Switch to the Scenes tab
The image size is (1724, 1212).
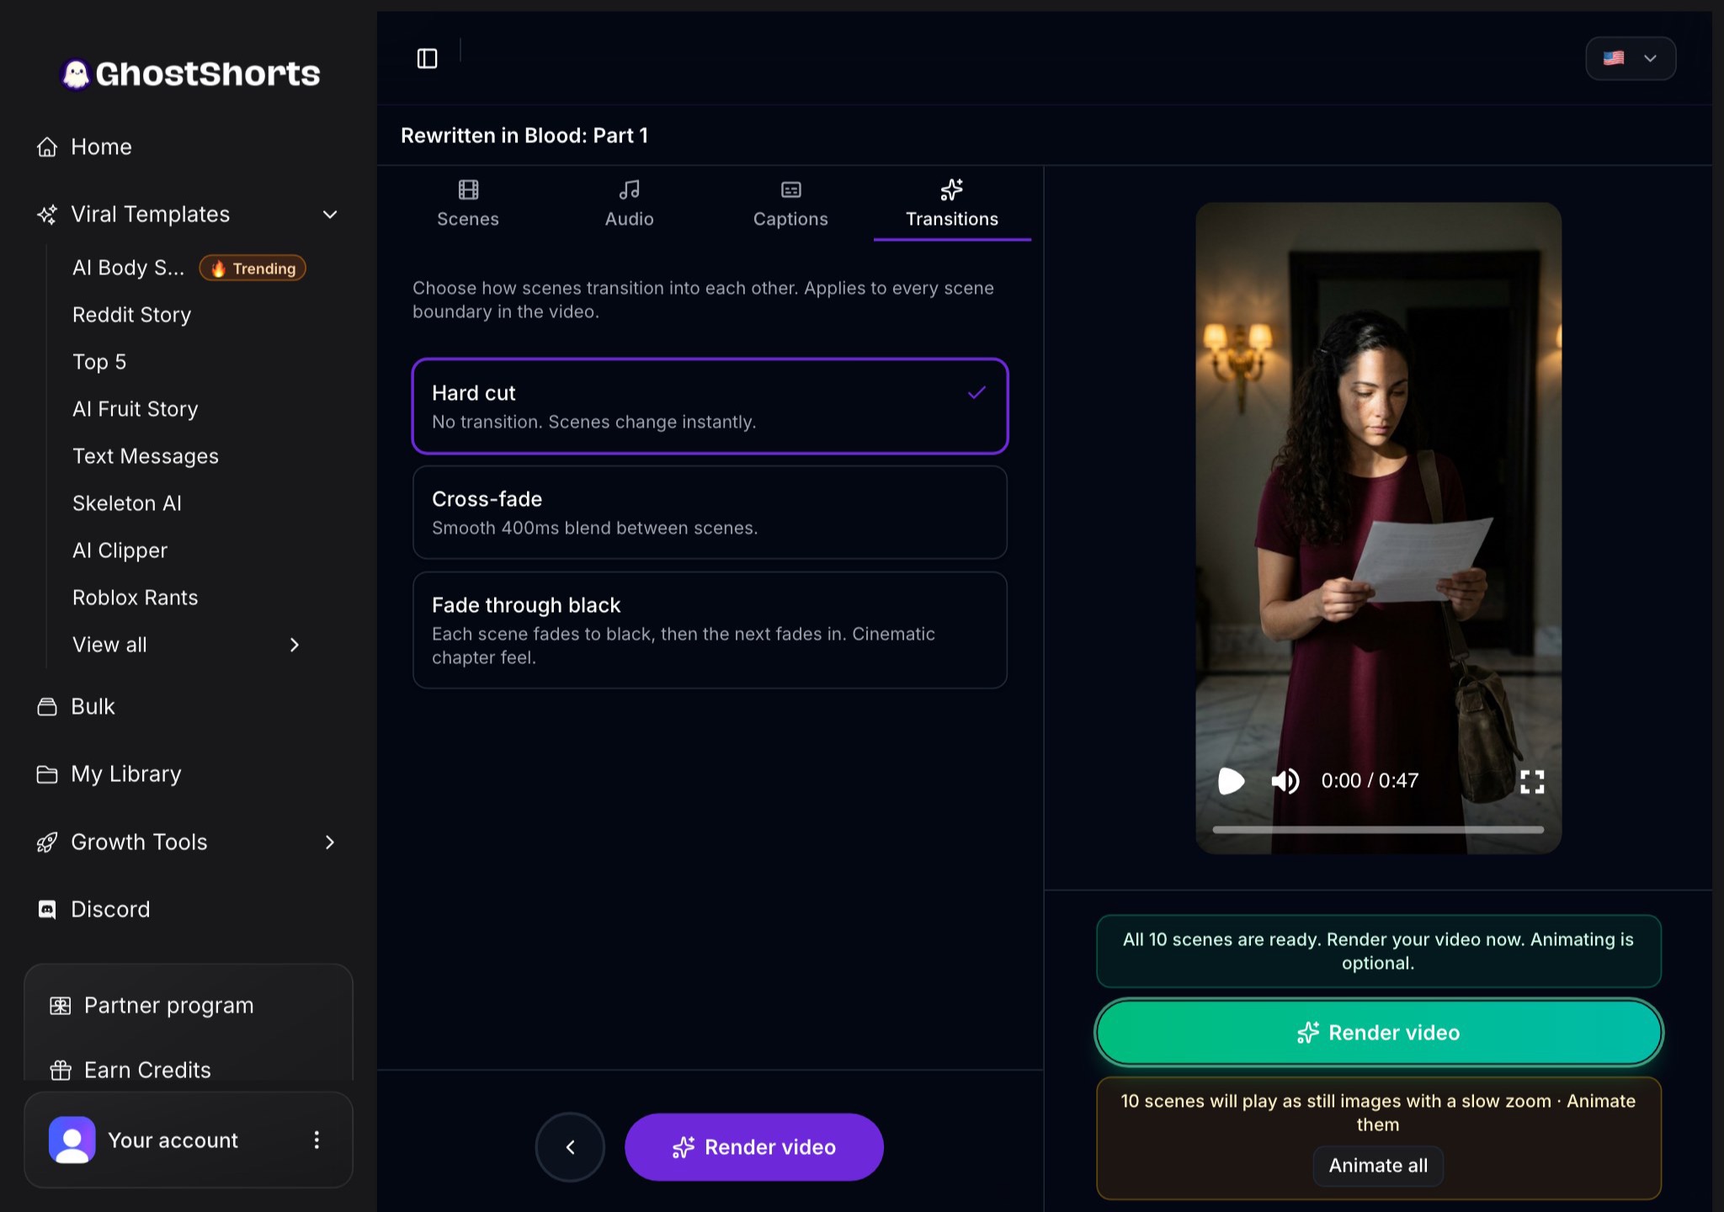[468, 203]
